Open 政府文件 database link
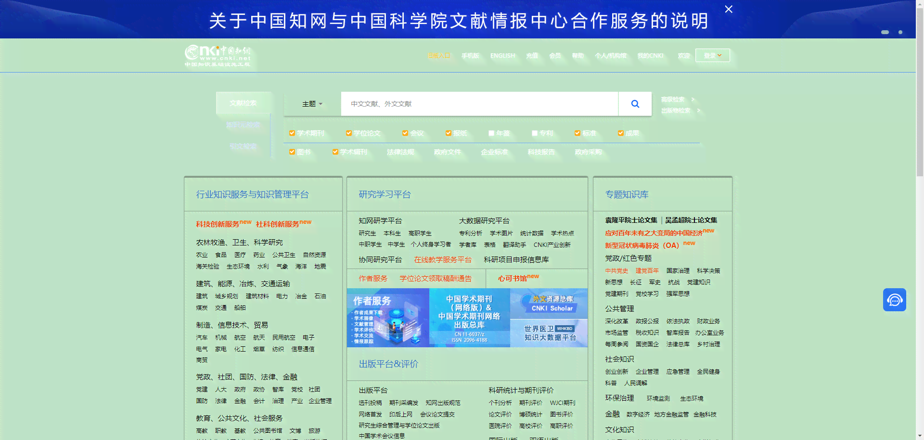Screen dimensions: 924x440 point(447,152)
